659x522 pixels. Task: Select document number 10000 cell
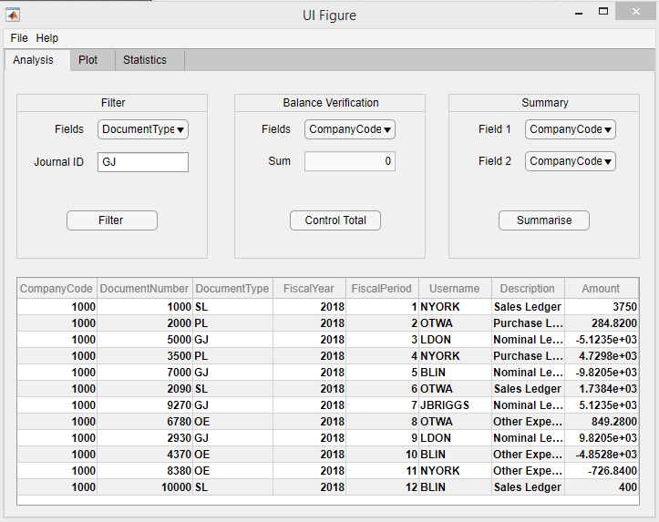145,487
